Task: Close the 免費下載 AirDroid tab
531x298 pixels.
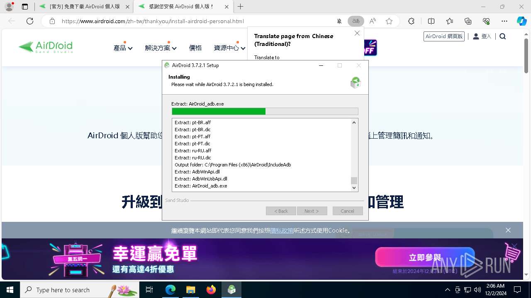Action: point(127,7)
